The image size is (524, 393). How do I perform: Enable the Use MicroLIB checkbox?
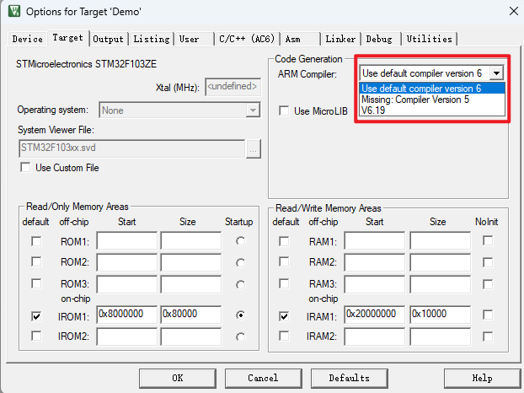284,111
